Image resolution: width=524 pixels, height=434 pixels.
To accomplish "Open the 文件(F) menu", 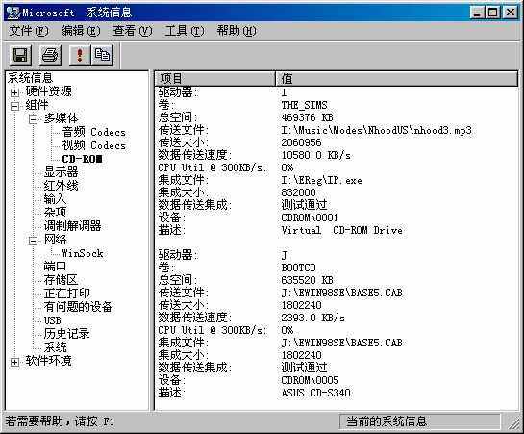I will (x=29, y=31).
